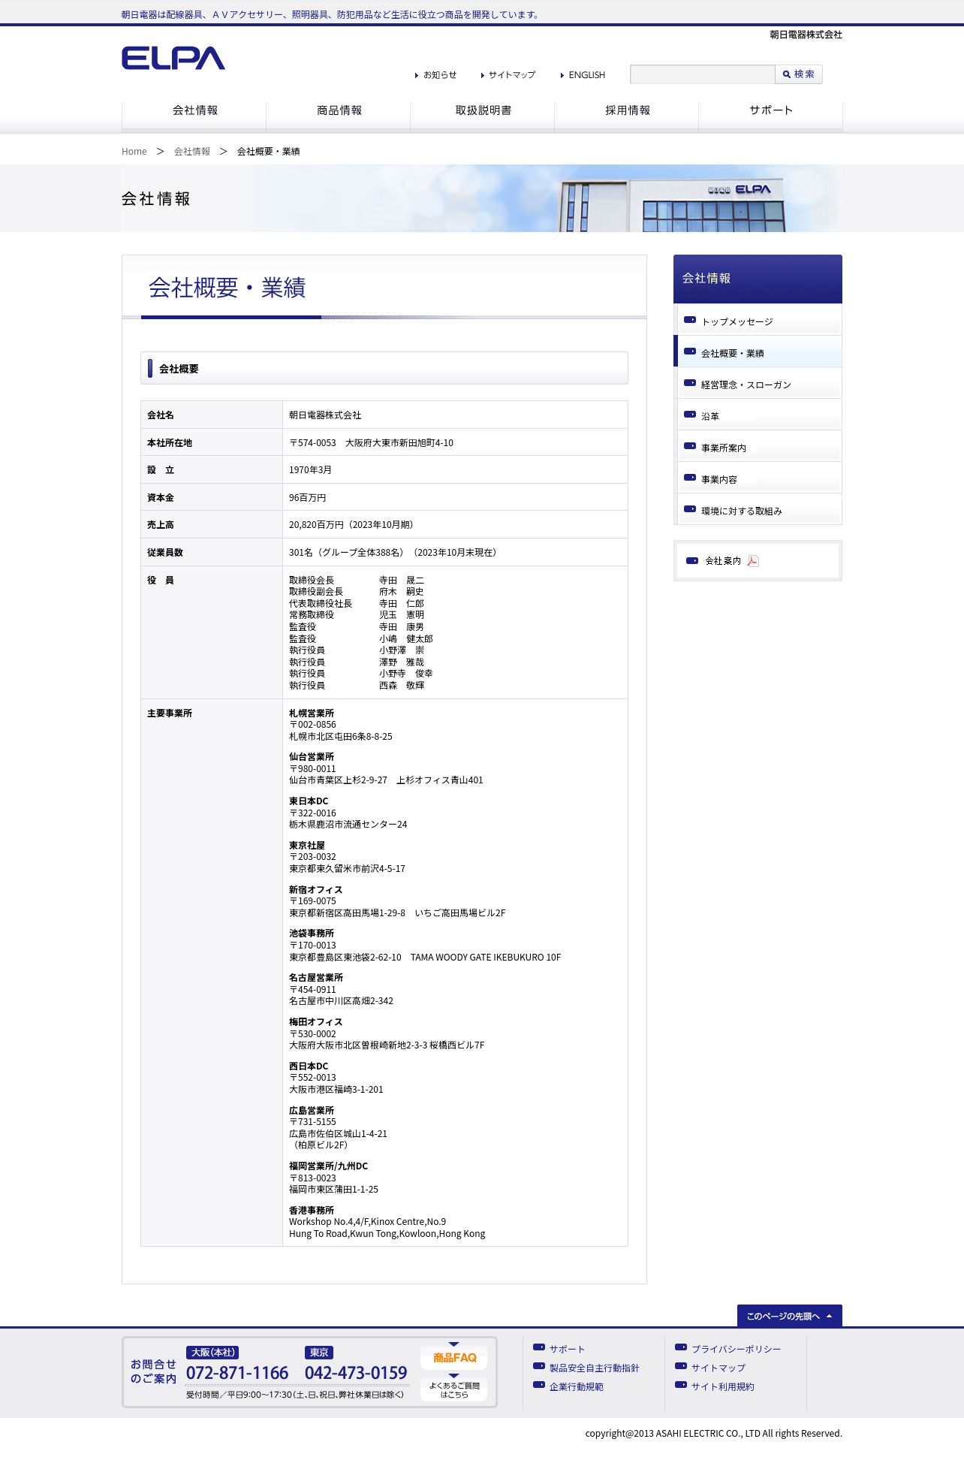This screenshot has height=1460, width=964.
Task: Open footer 企業行動規範 link
Action: click(x=576, y=1387)
